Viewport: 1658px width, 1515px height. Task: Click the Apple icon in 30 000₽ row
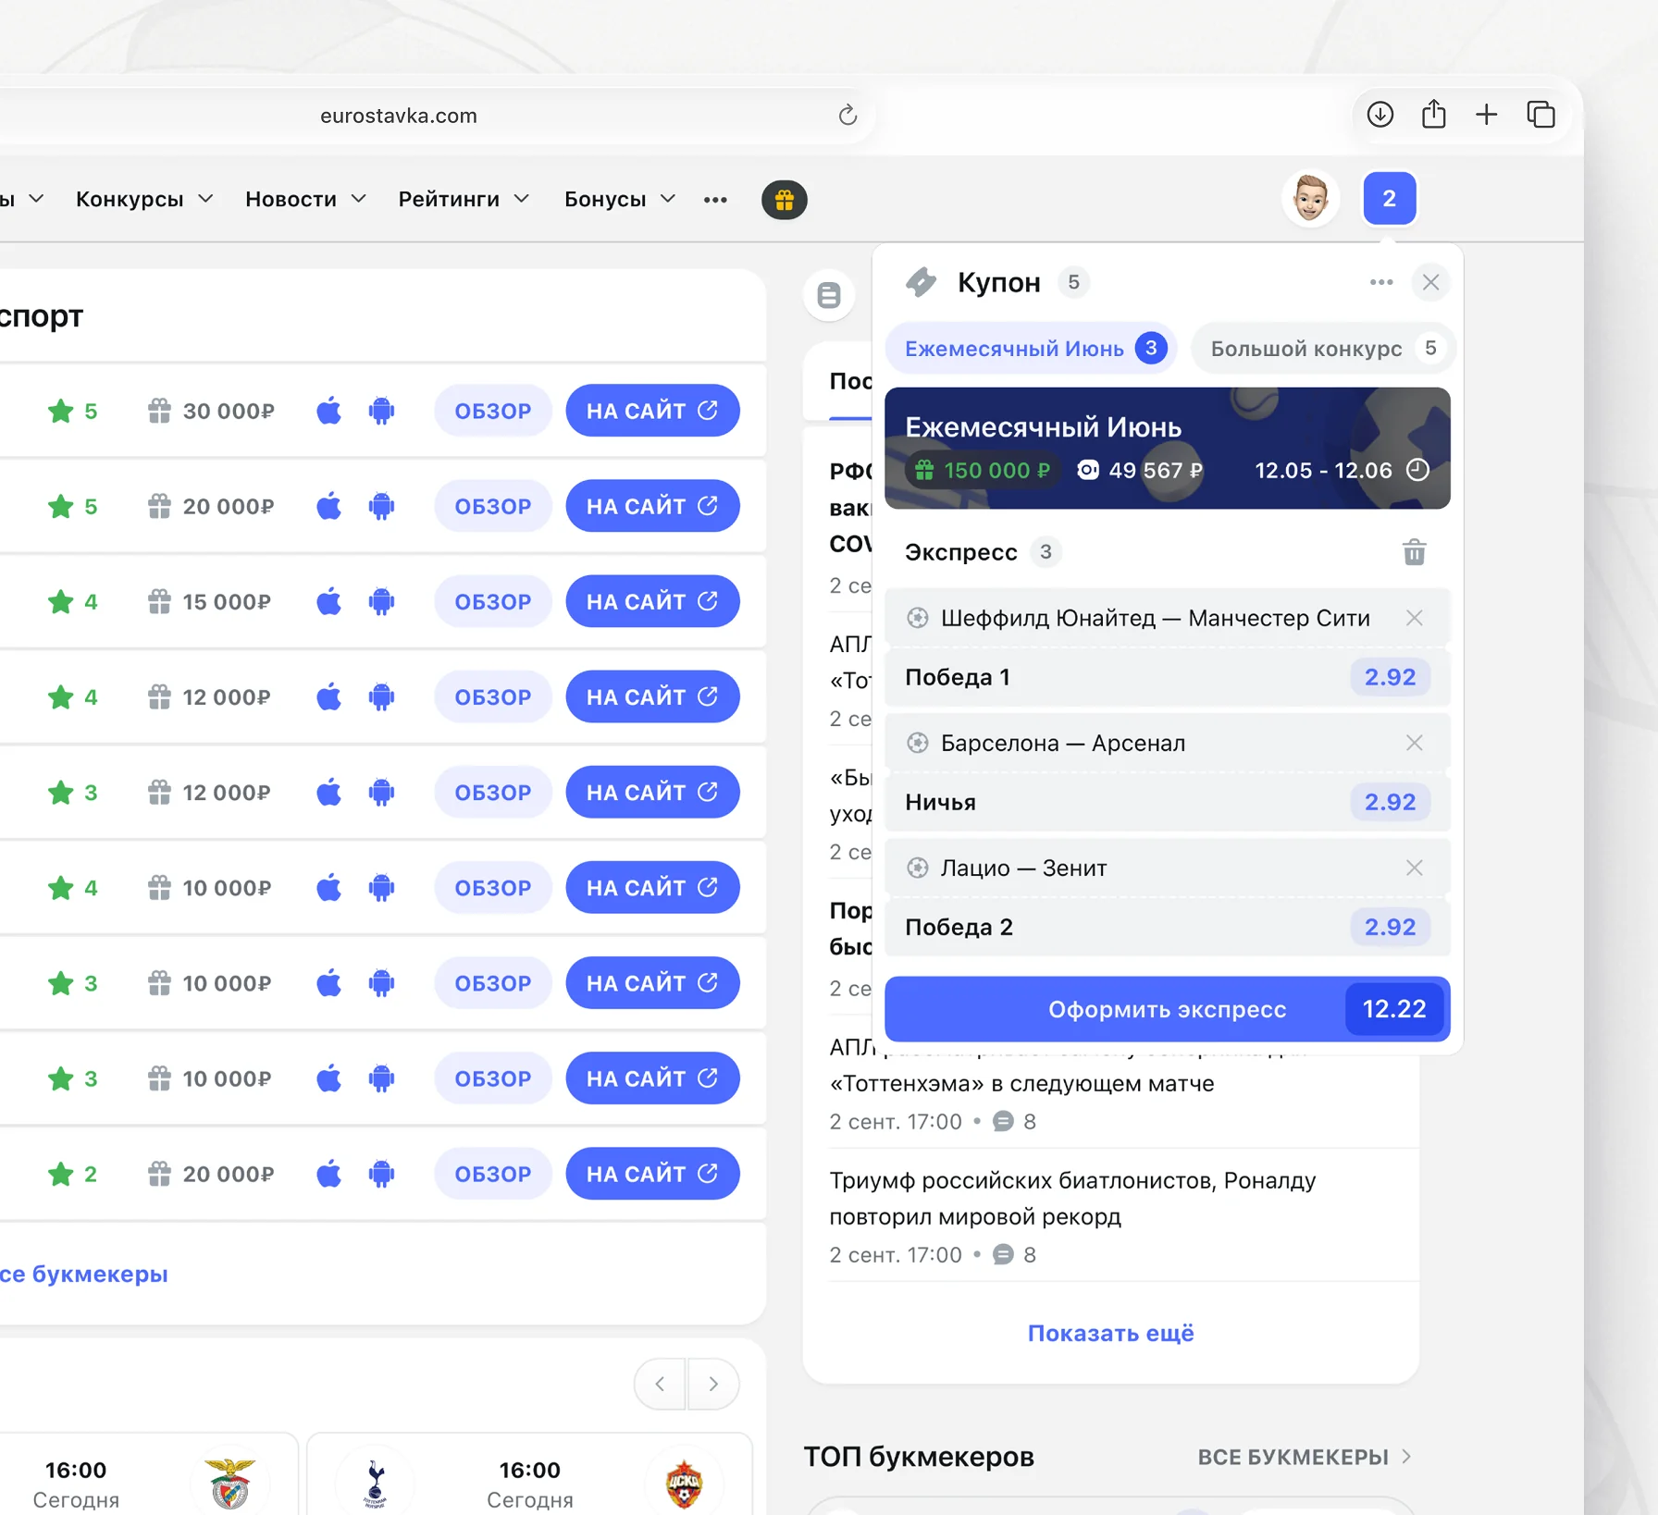tap(328, 411)
